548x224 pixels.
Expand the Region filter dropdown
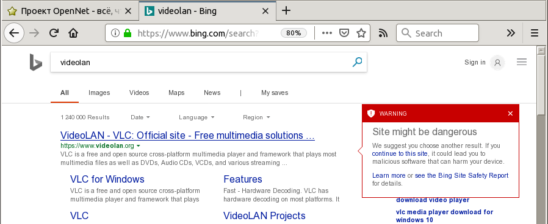pos(256,117)
